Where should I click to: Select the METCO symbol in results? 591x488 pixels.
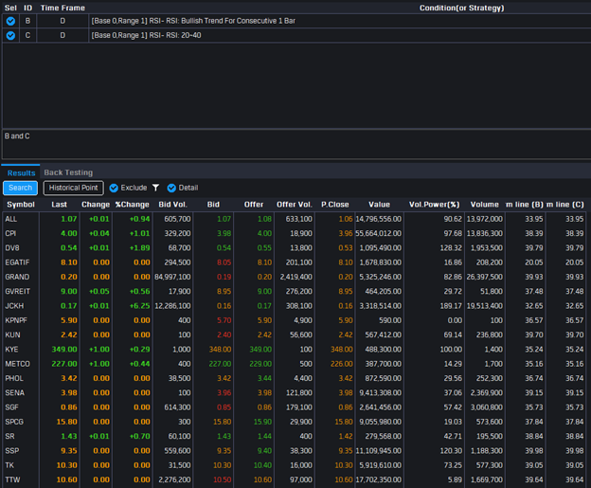tap(18, 364)
